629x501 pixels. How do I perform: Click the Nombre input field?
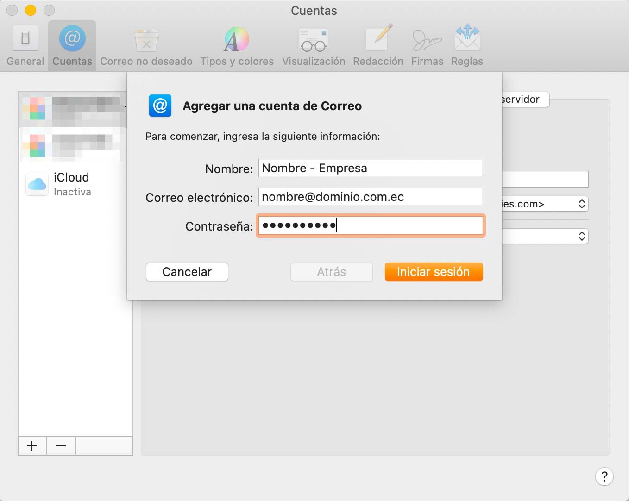point(370,168)
